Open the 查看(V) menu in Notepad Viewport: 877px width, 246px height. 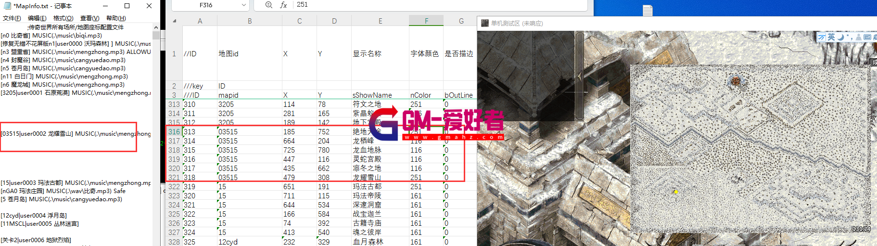point(89,18)
